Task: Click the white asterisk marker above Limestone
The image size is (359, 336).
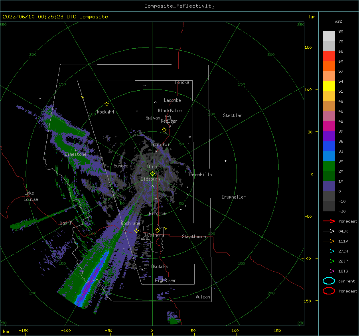Action: click(x=75, y=151)
